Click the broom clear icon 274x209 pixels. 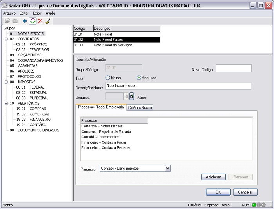point(47,21)
